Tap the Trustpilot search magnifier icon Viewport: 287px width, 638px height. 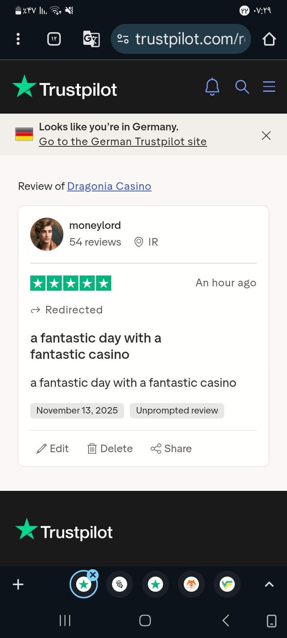tap(242, 87)
